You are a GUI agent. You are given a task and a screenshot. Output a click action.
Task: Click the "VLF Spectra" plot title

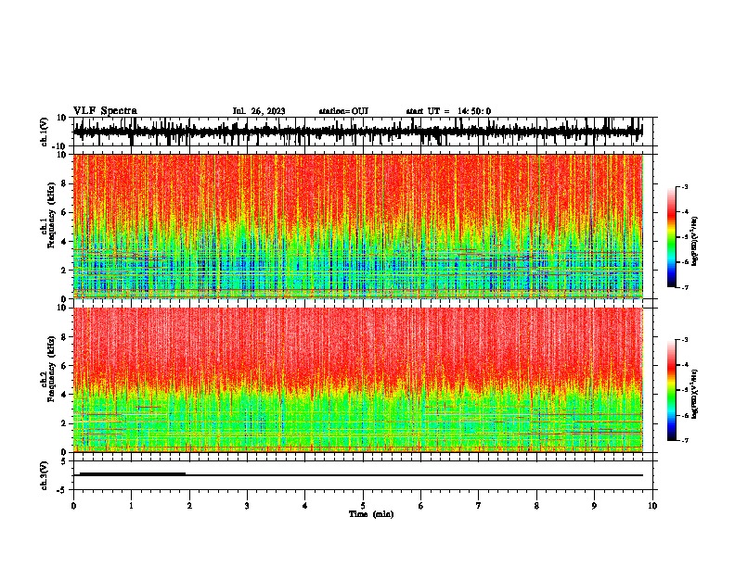[105, 111]
